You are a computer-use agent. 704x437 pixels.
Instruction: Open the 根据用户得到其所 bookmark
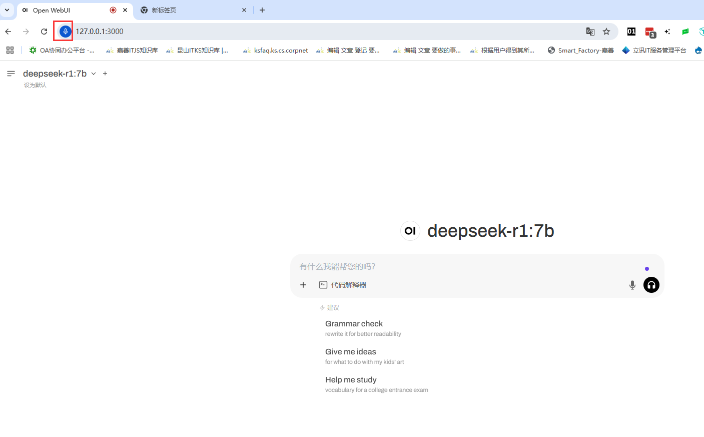[502, 50]
